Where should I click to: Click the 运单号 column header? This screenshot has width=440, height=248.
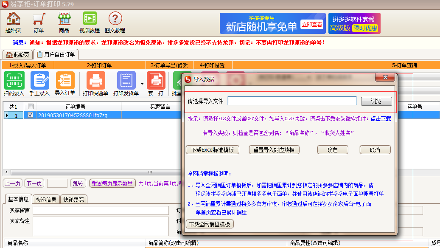415,107
